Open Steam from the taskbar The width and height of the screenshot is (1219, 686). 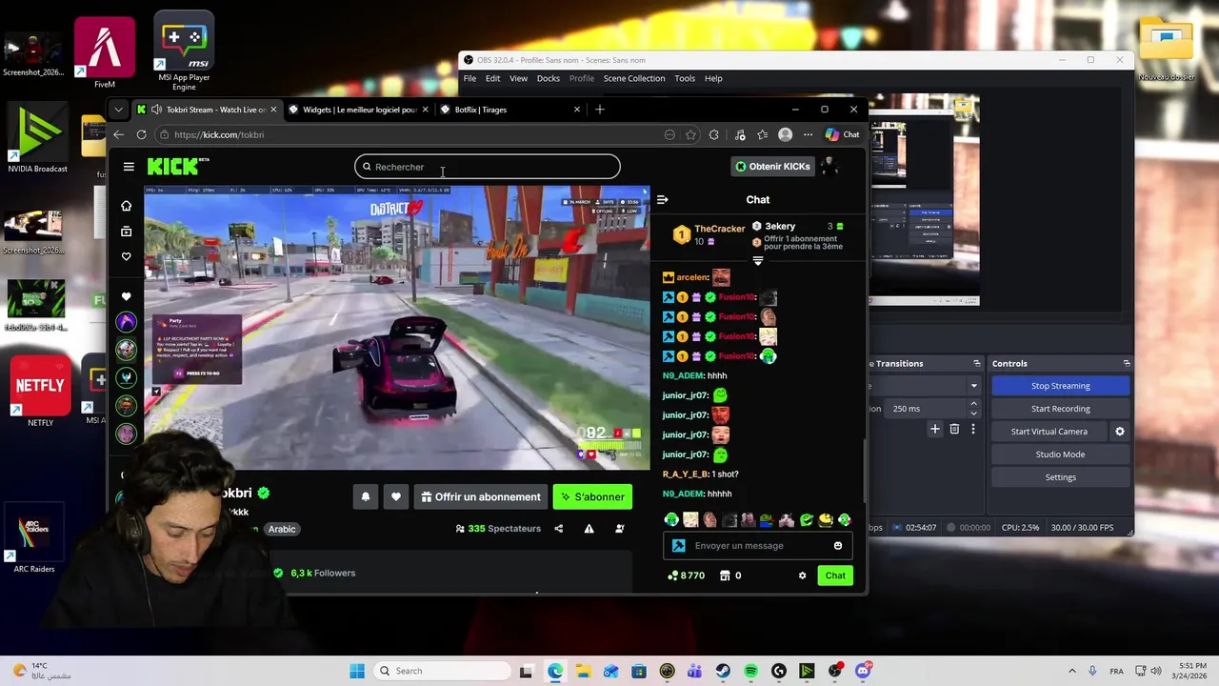coord(723,671)
